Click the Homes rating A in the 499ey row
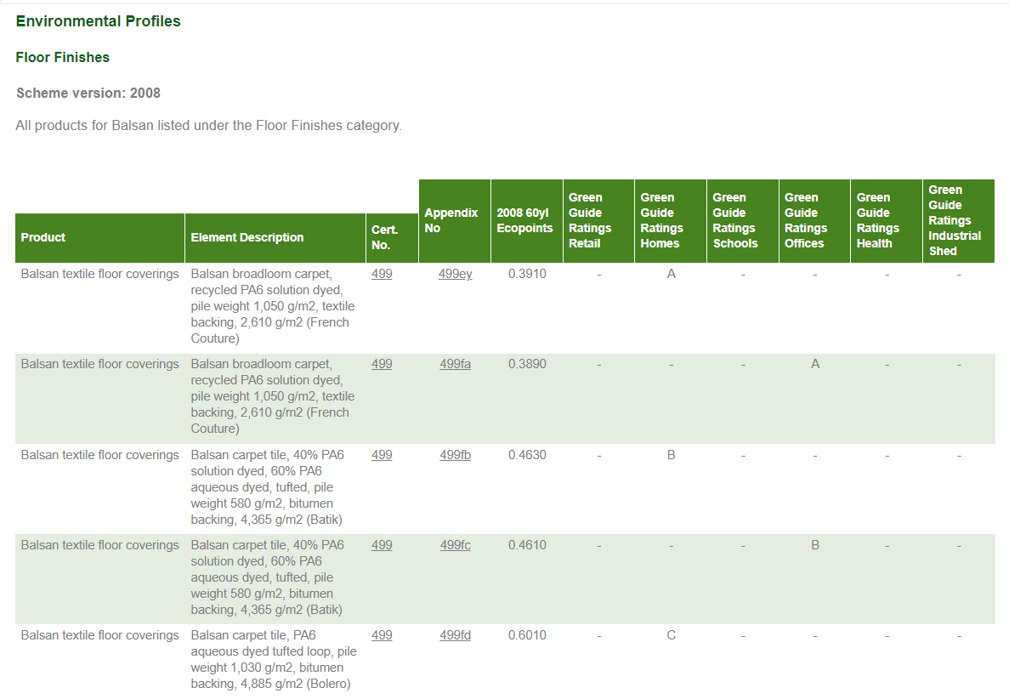This screenshot has width=1009, height=699. coord(672,274)
